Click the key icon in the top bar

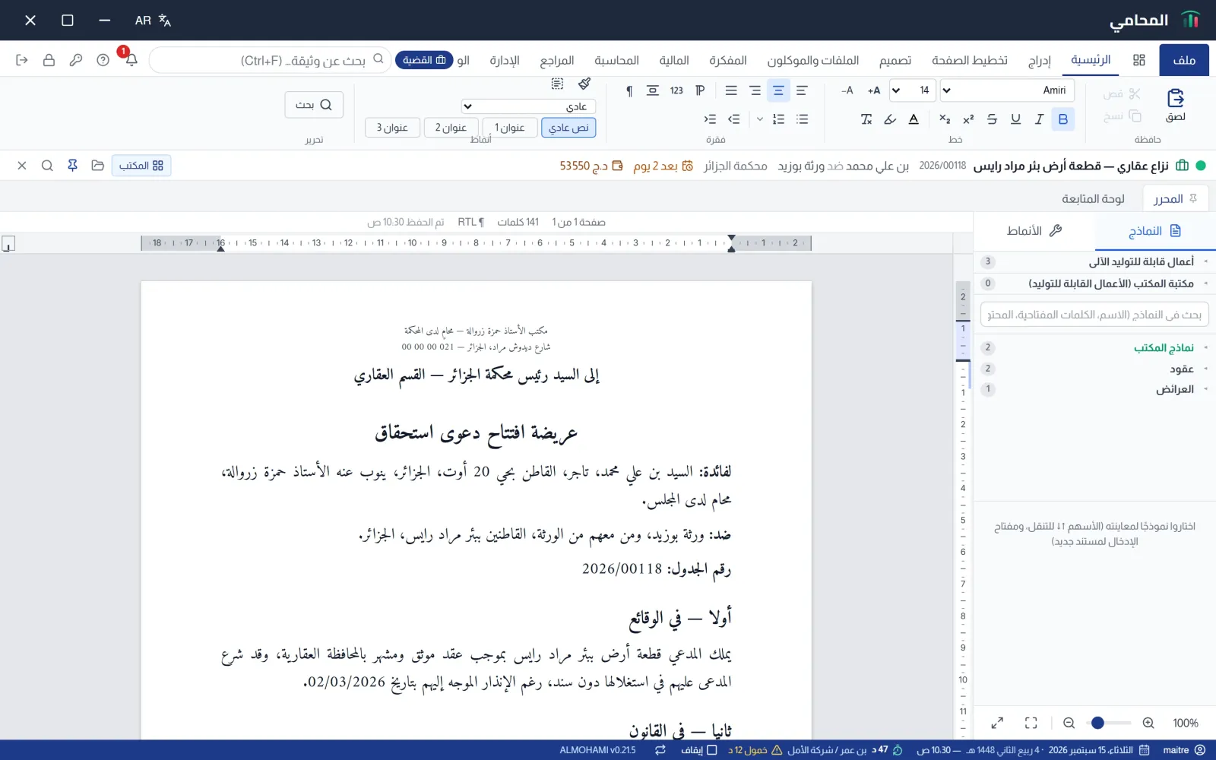[76, 60]
